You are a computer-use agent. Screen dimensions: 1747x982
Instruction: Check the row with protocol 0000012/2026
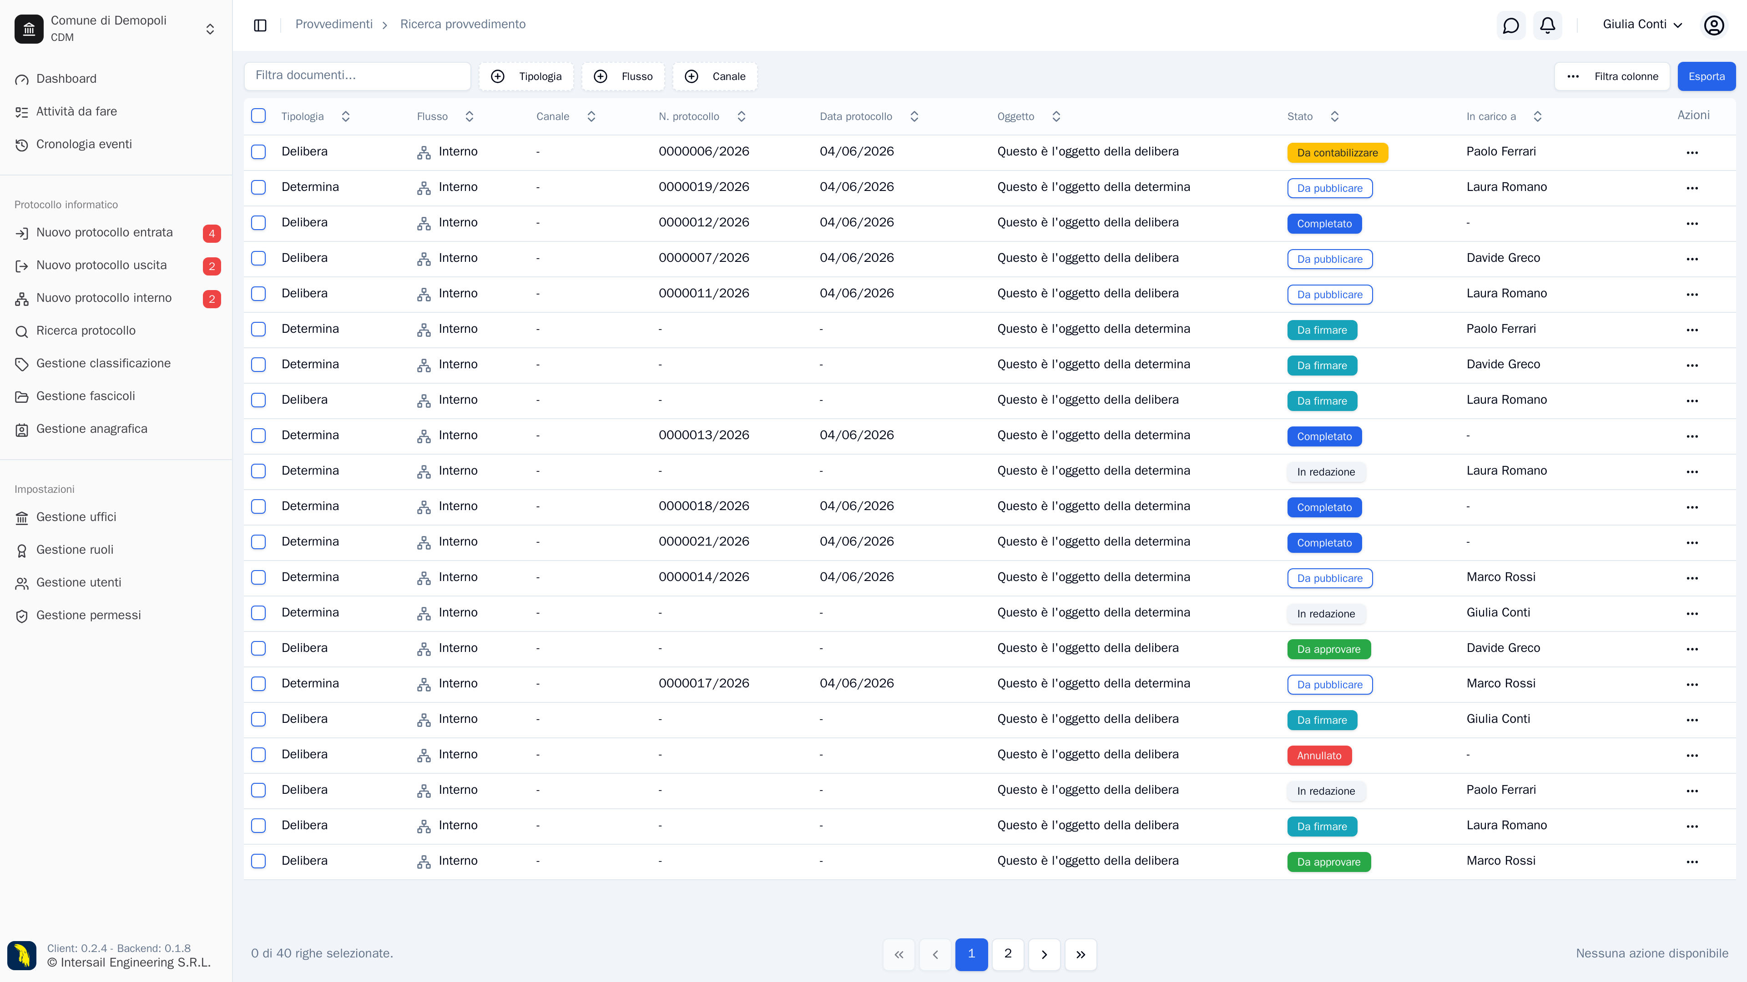click(258, 222)
